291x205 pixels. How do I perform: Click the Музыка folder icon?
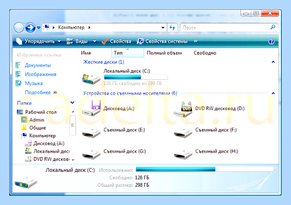[x=18, y=84]
